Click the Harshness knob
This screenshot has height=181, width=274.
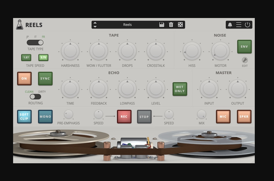[x=70, y=51]
